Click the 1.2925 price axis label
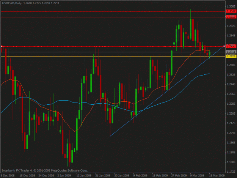 231,26
